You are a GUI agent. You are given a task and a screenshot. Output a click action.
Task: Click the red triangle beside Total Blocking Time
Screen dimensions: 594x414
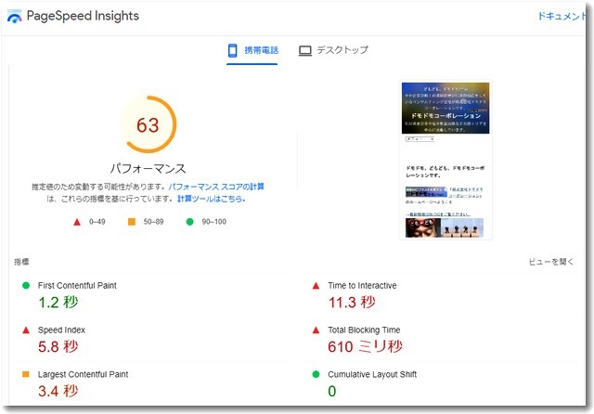click(316, 330)
